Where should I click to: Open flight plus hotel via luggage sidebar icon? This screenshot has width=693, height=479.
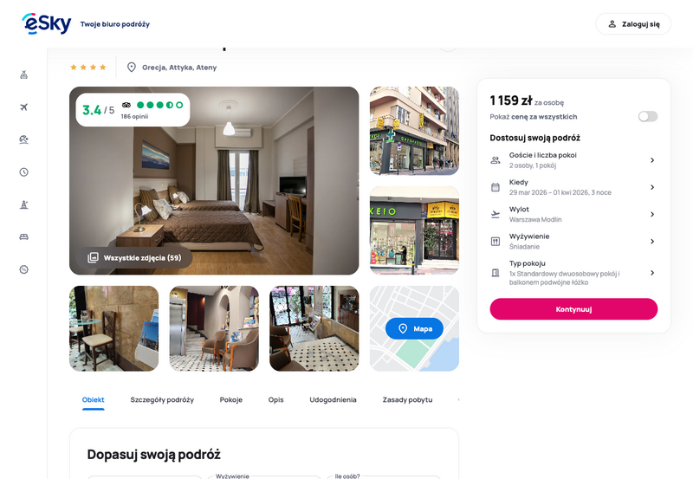[24, 74]
